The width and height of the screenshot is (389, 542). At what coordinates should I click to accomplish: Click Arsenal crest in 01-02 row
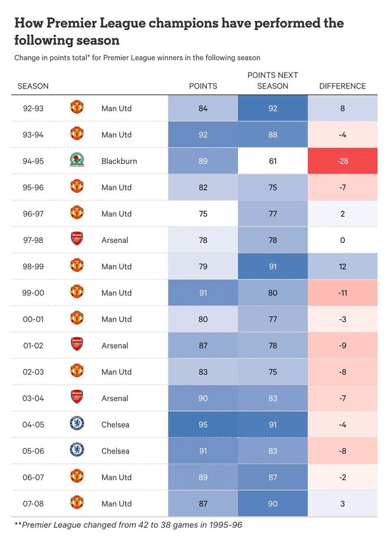(77, 346)
